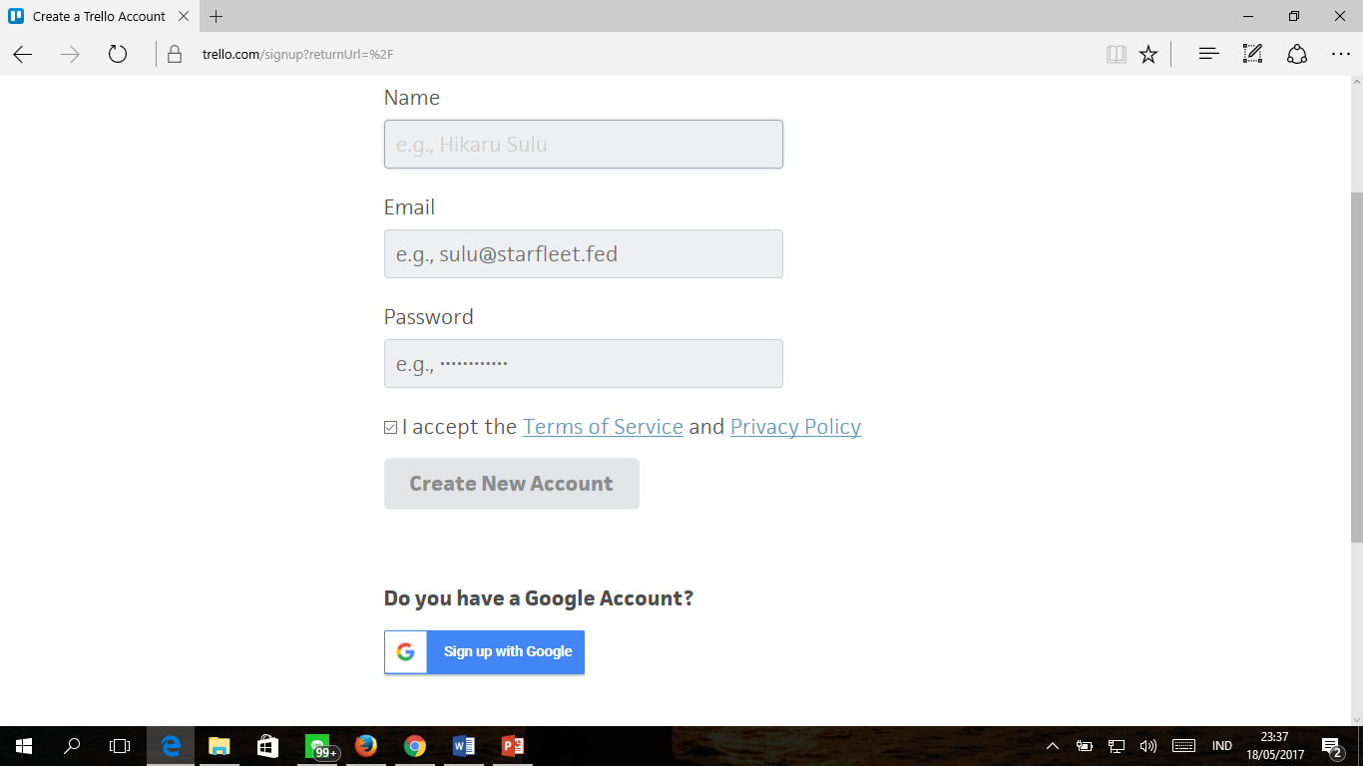
Task: Open reading view book icon
Action: pyautogui.click(x=1117, y=55)
